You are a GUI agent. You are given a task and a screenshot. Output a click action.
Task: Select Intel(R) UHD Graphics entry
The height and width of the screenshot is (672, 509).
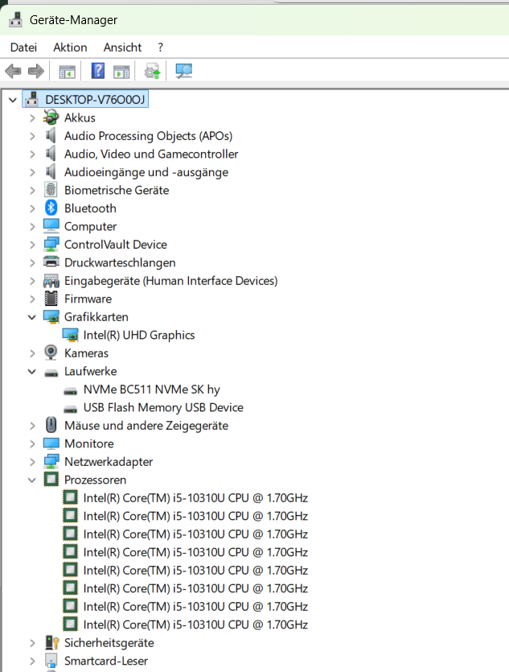click(138, 335)
